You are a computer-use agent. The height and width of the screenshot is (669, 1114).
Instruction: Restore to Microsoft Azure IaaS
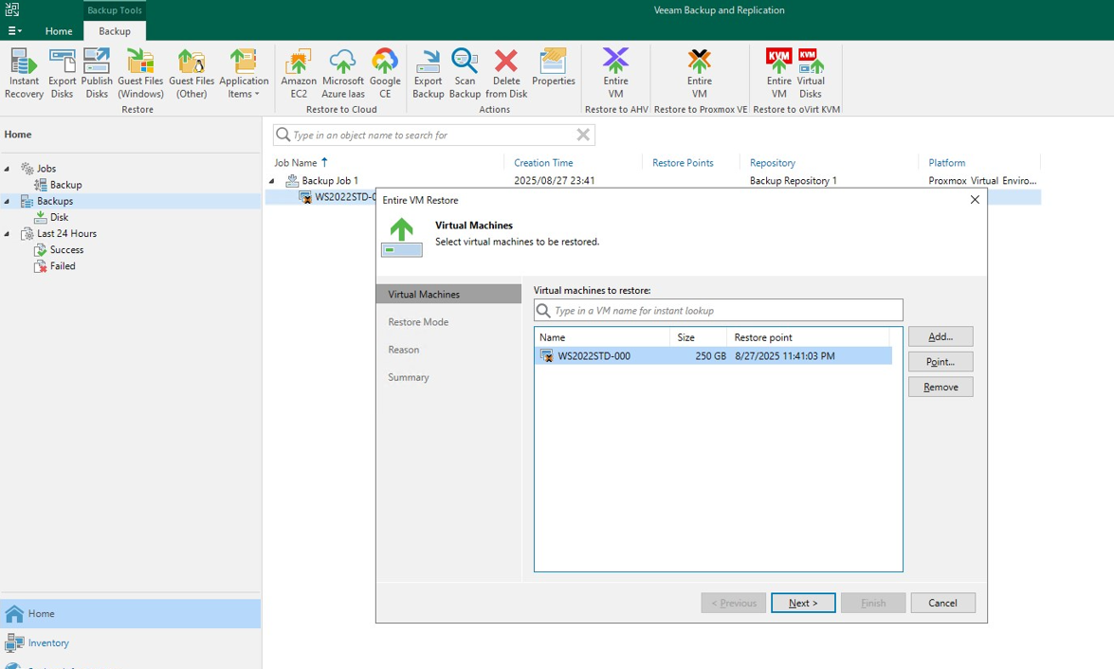point(342,74)
